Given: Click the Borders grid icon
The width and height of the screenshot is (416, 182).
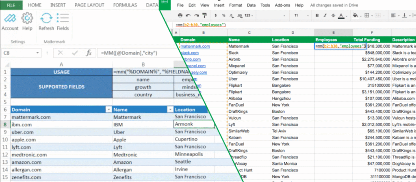Looking at the screenshot, I should (x=367, y=16).
